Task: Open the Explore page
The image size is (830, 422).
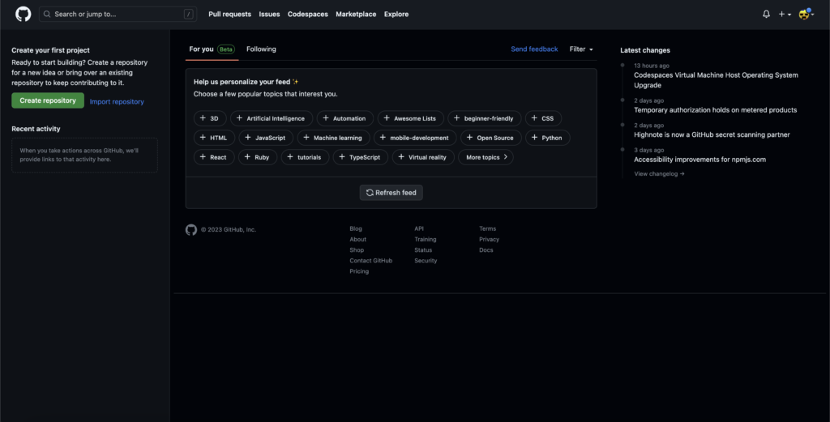Action: [x=396, y=15]
